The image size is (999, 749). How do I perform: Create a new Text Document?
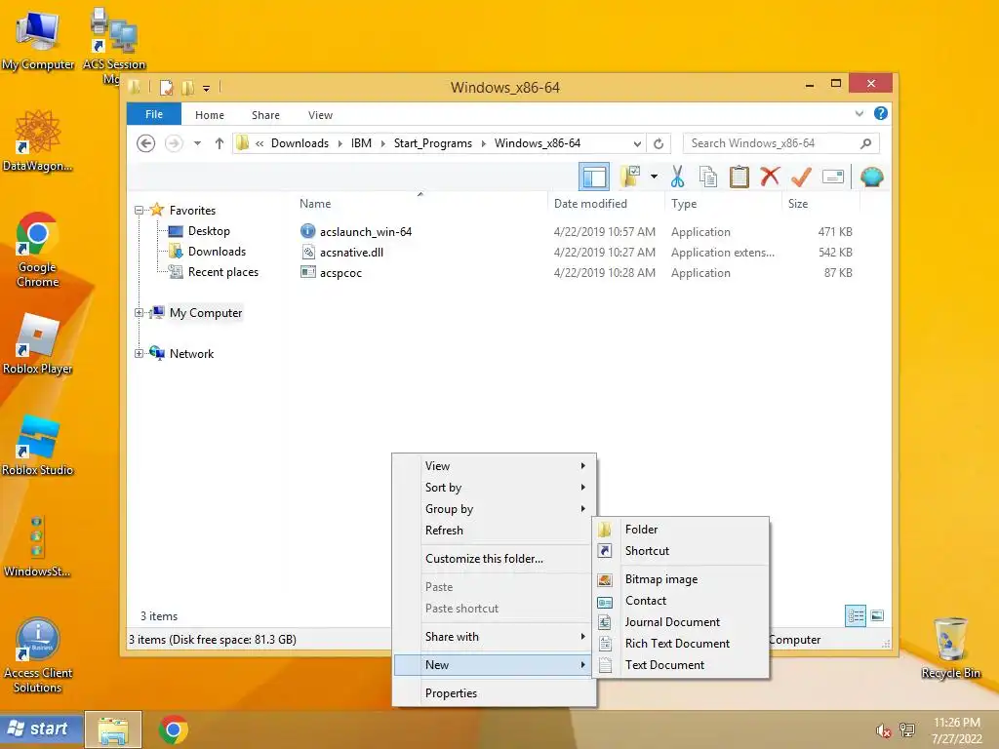tap(681, 665)
